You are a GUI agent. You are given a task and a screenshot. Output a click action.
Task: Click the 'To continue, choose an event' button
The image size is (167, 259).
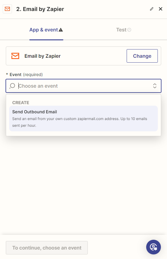coord(47,248)
